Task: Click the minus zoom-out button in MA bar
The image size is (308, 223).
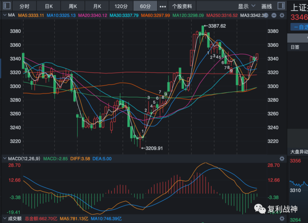Action: [x=274, y=15]
